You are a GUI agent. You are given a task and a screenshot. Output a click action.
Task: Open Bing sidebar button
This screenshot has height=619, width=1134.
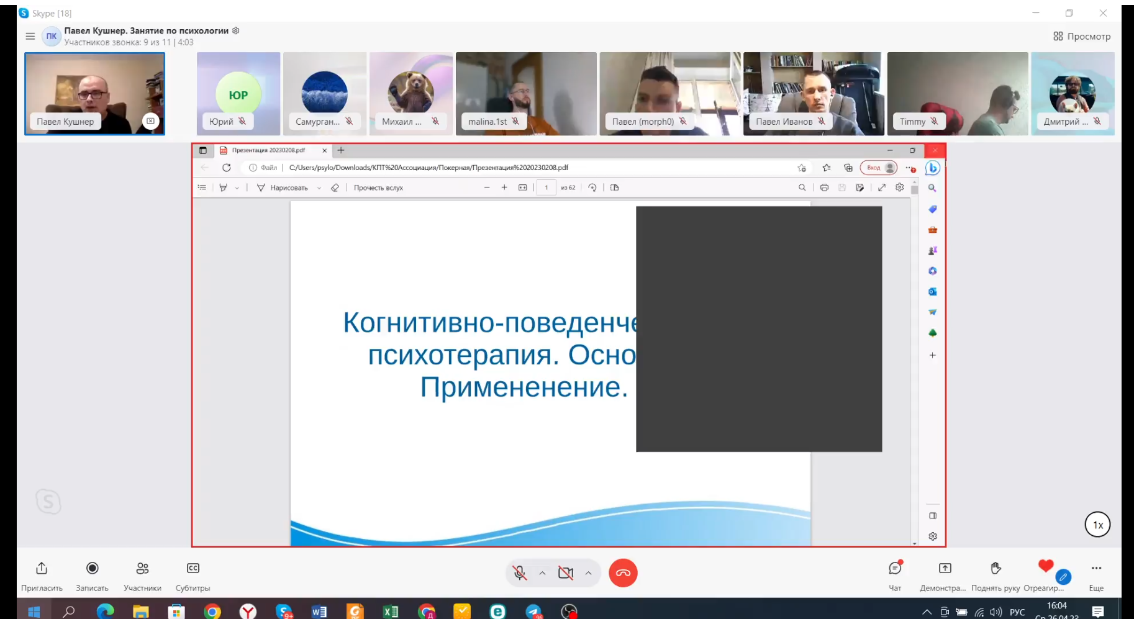(933, 168)
